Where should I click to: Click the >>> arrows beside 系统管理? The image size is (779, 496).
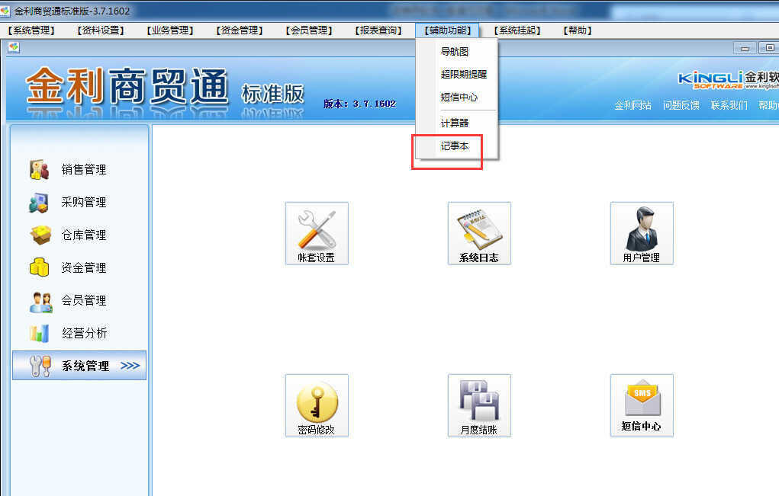click(x=130, y=366)
